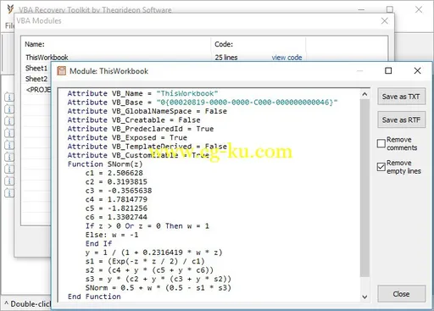Select ThisWorkbook in module list

pyautogui.click(x=47, y=58)
